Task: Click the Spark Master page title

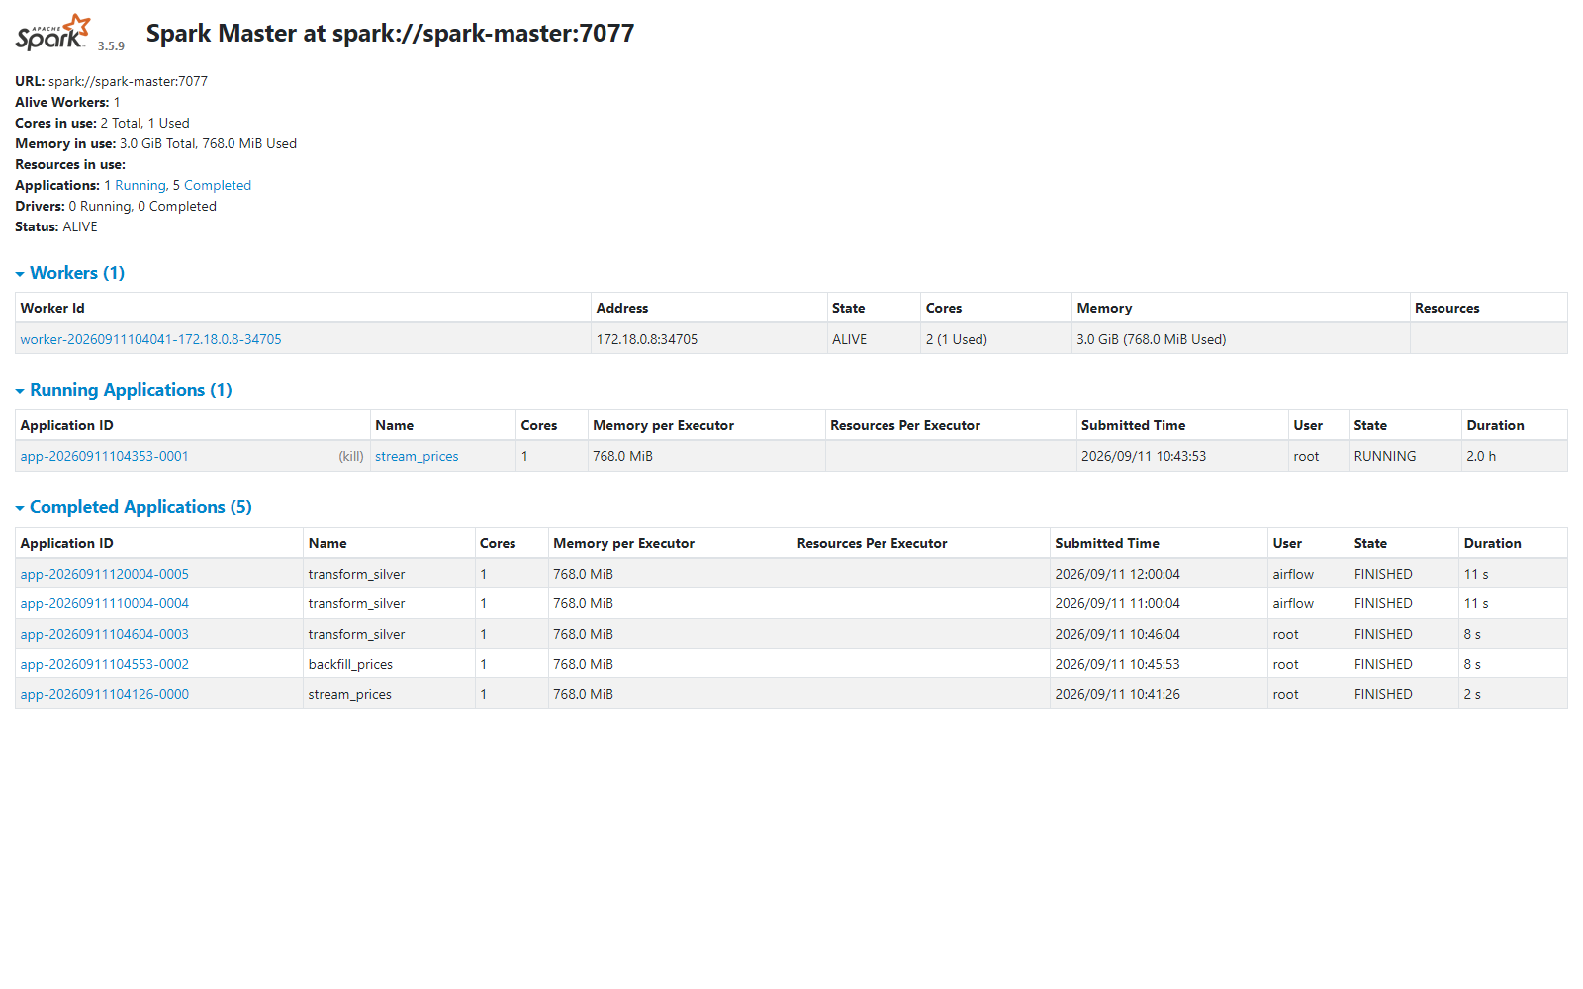Action: (x=390, y=33)
